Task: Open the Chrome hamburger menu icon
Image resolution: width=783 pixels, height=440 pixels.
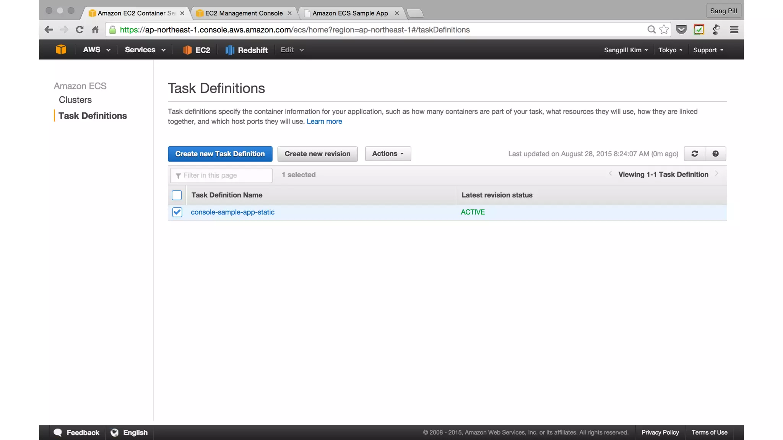Action: pyautogui.click(x=734, y=30)
